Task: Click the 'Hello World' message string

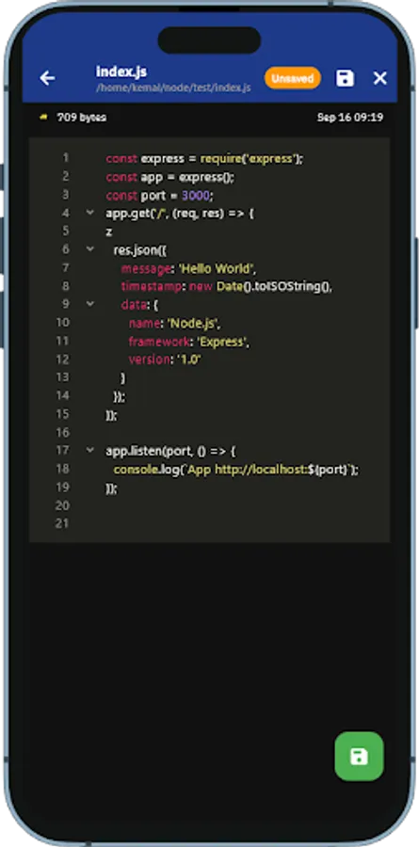Action: (217, 268)
